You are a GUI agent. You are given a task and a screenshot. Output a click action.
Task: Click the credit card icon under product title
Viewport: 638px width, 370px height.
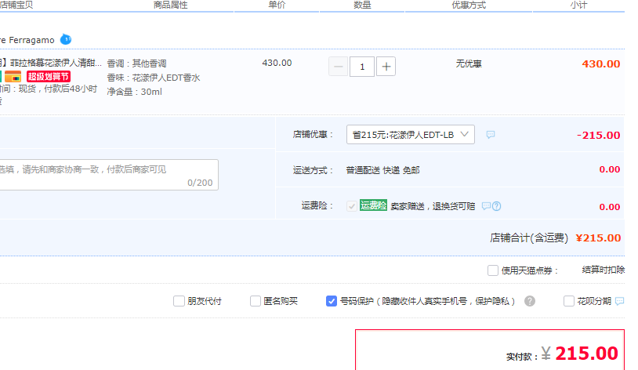point(13,77)
